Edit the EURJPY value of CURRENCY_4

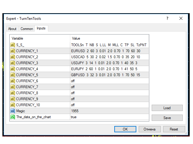(x=104, y=69)
